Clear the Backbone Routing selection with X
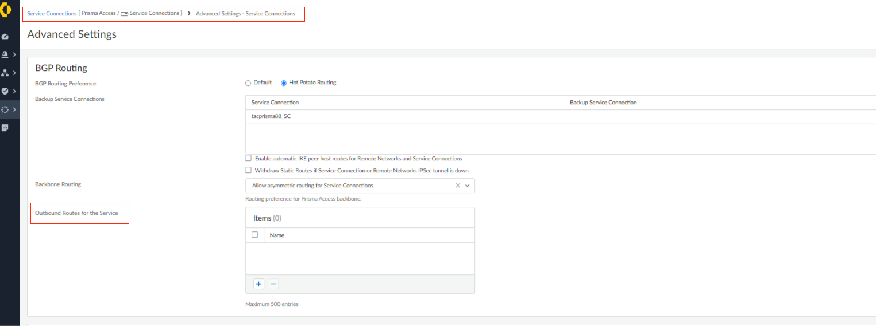This screenshot has height=326, width=876. tap(458, 186)
